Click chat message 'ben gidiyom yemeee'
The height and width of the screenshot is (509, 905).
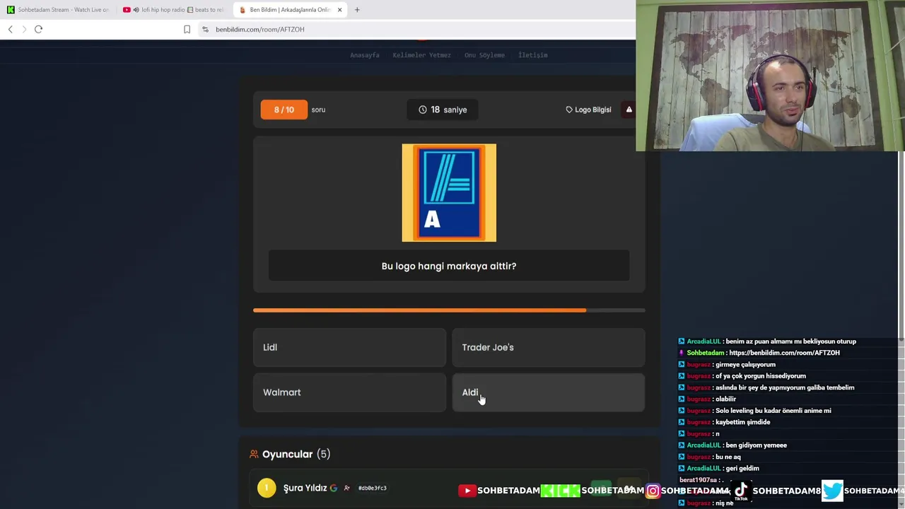click(x=756, y=445)
